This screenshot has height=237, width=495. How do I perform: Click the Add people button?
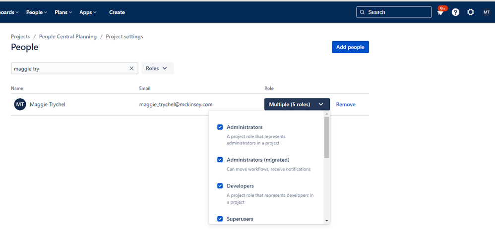pos(350,47)
